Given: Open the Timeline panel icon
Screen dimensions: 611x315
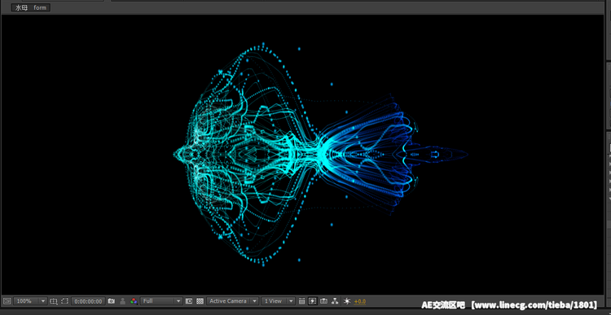Looking at the screenshot, I should coord(323,301).
